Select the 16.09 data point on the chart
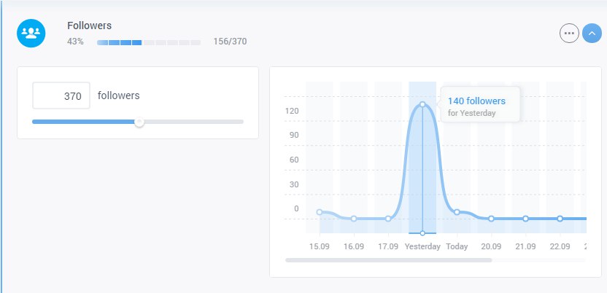Image resolution: width=607 pixels, height=293 pixels. [x=354, y=219]
